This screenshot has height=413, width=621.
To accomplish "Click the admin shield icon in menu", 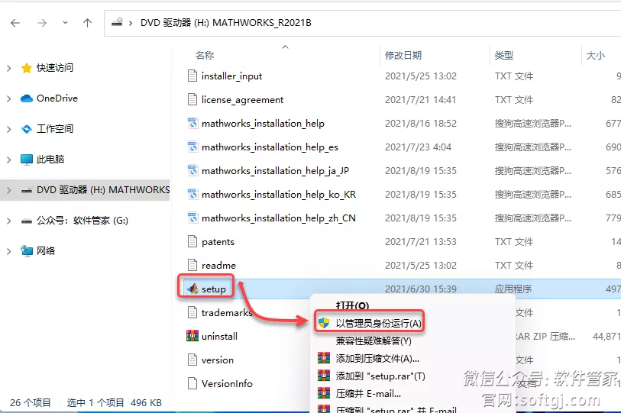I will pyautogui.click(x=324, y=323).
